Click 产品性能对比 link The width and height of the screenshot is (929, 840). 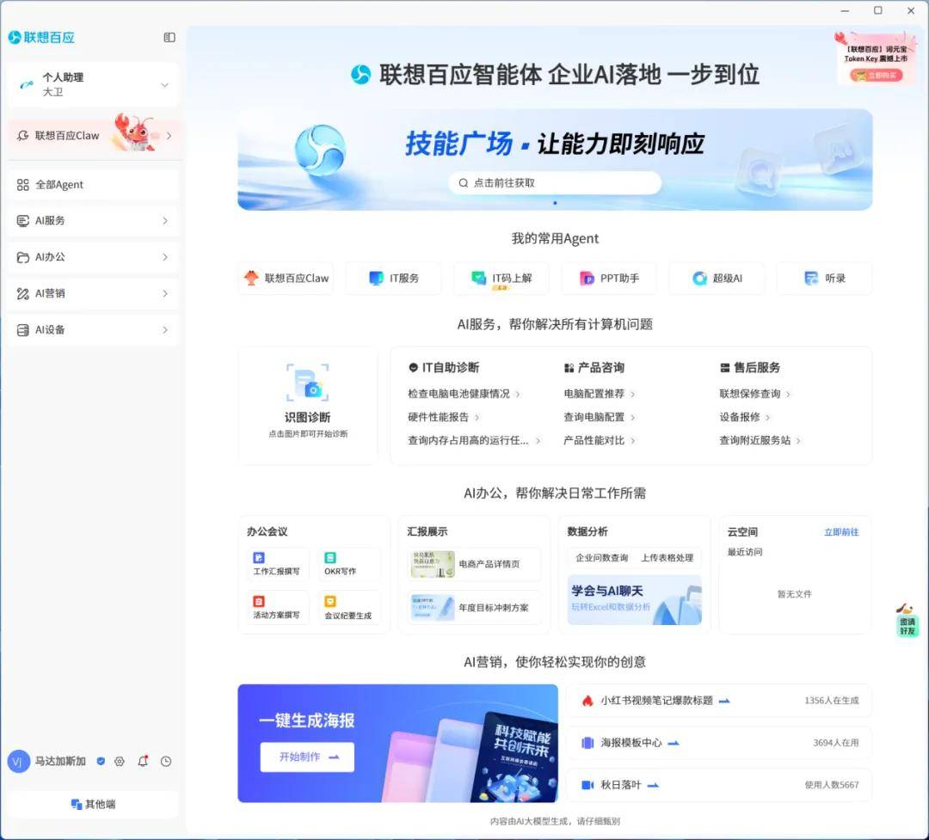[599, 440]
